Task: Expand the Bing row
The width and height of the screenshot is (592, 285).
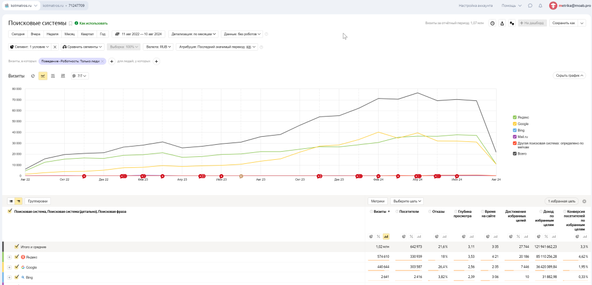Action: (9, 277)
